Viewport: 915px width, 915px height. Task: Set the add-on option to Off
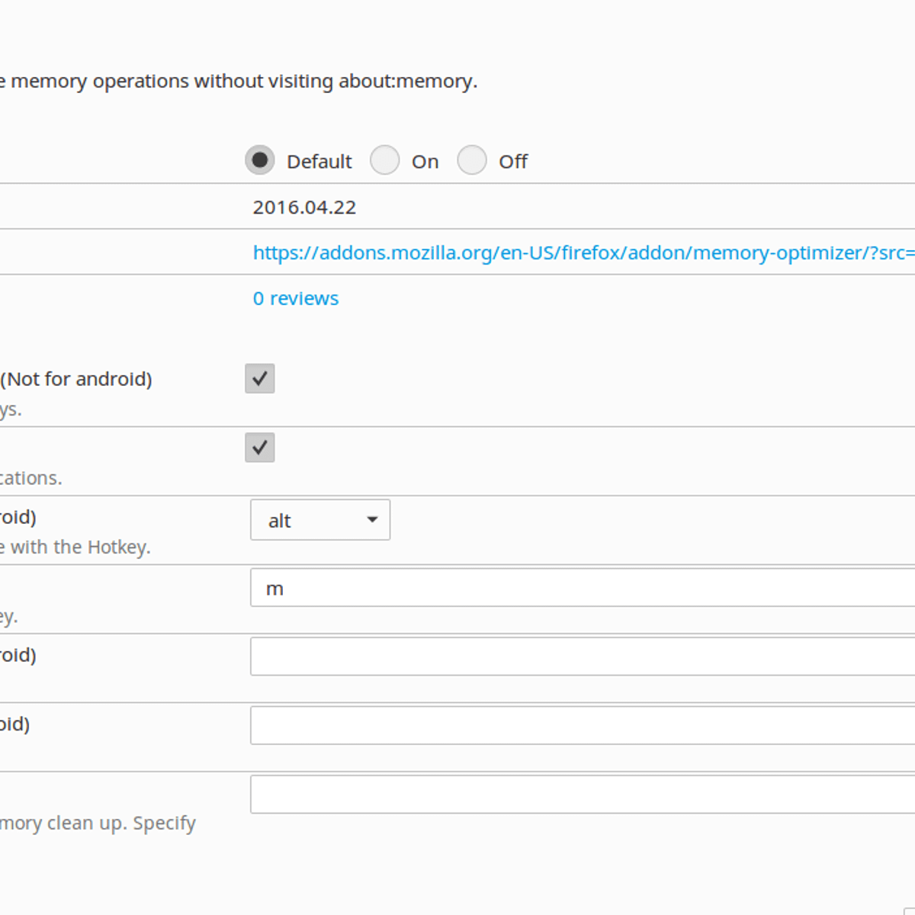coord(471,160)
